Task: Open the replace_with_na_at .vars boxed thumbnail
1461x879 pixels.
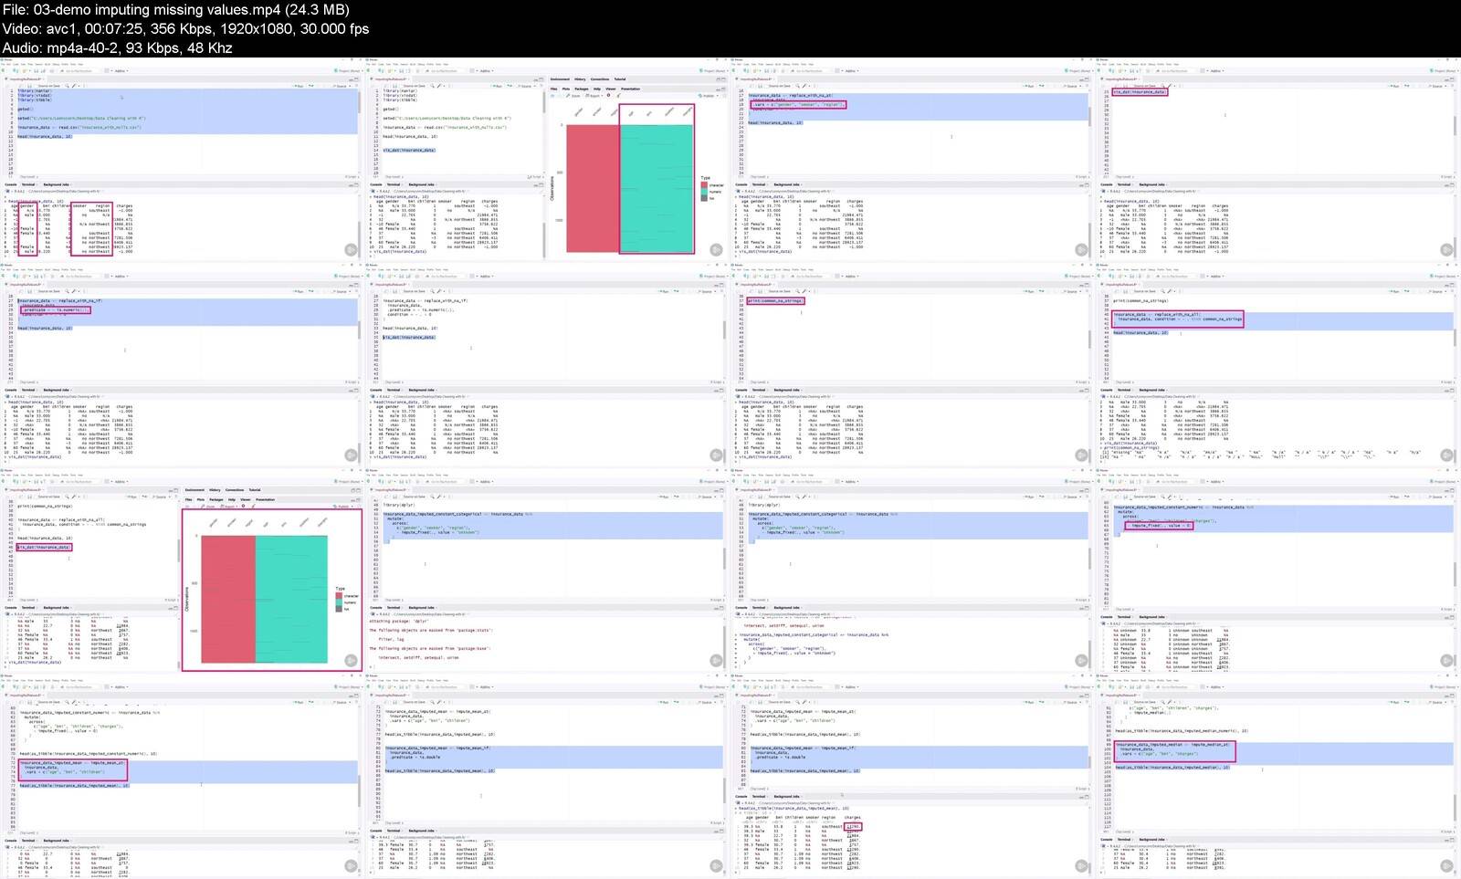Action: 913,158
